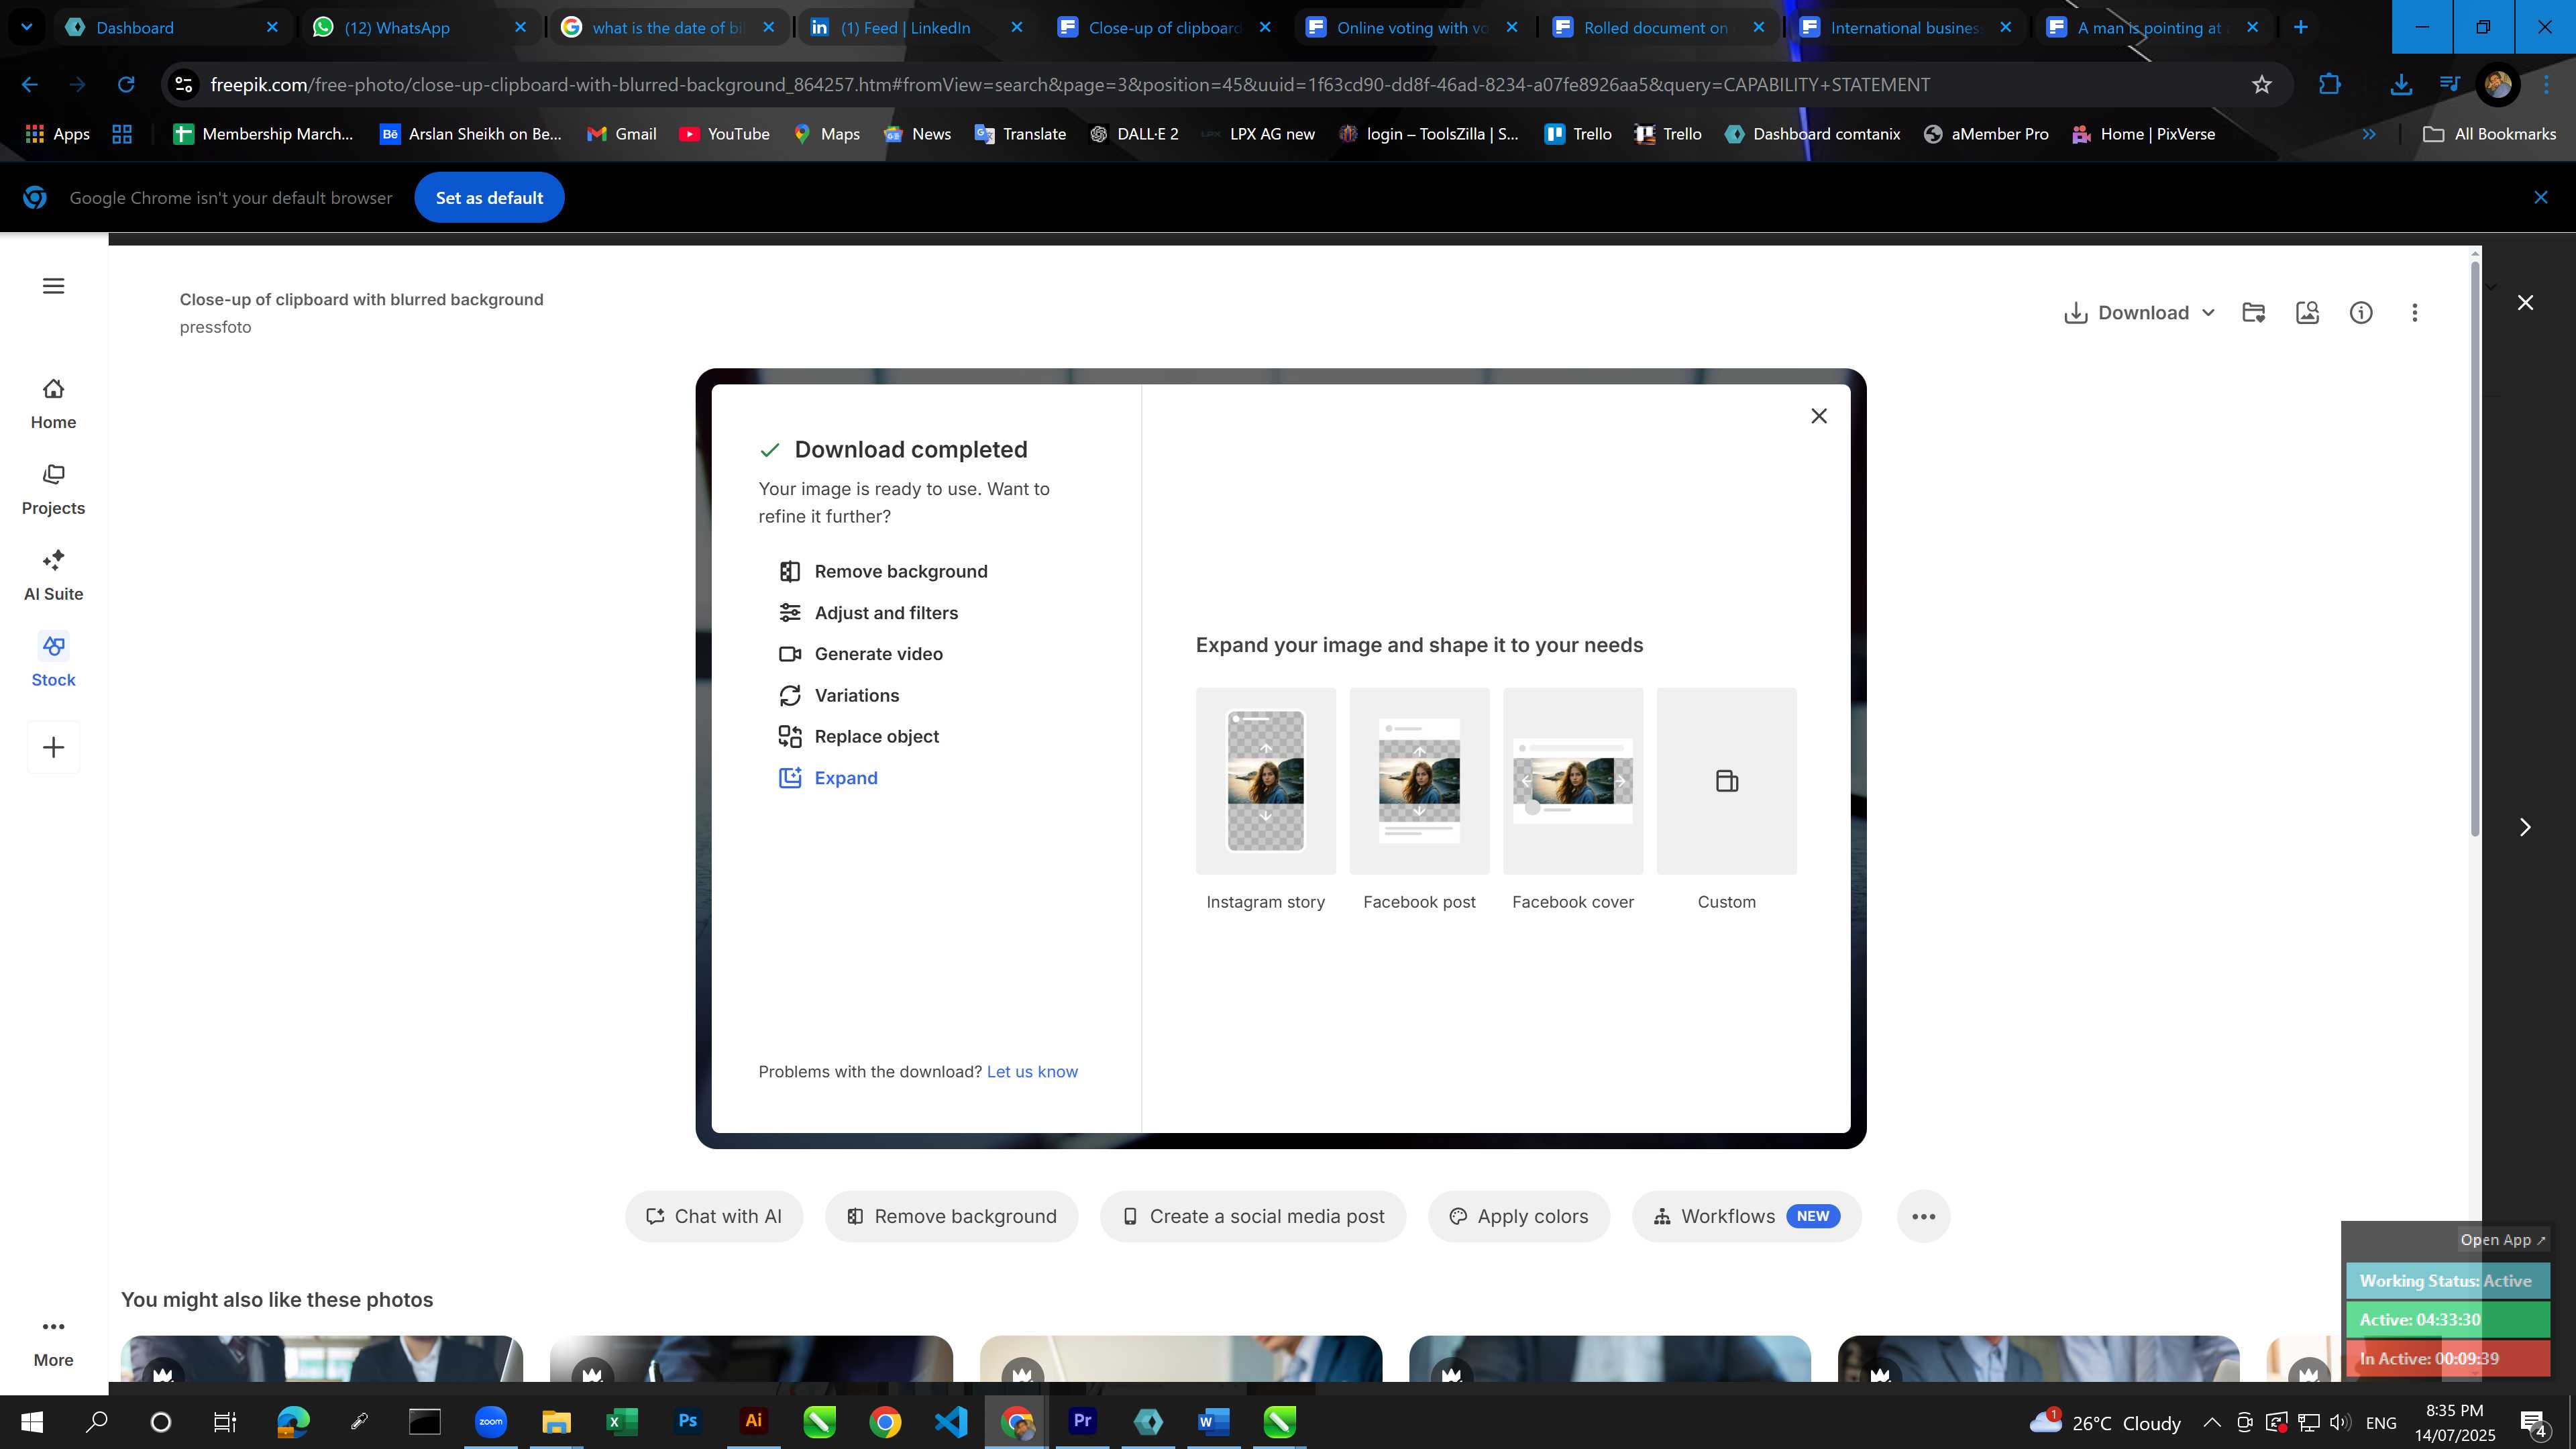Click Open App in tracker widget
The width and height of the screenshot is (2576, 1449).
2503,1240
